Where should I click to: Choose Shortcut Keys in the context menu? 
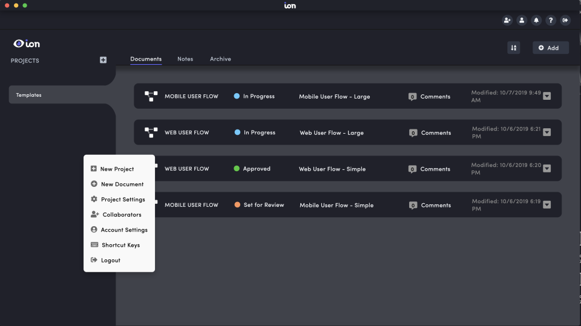[120, 245]
